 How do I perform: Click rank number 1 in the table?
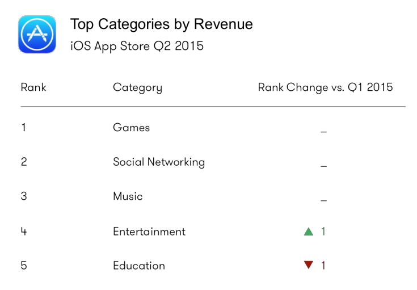[x=23, y=128]
